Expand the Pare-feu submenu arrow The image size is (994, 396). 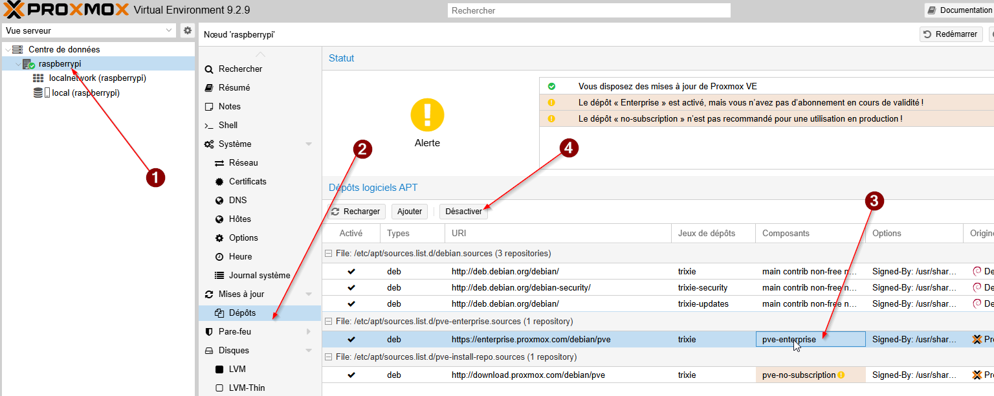tap(309, 331)
